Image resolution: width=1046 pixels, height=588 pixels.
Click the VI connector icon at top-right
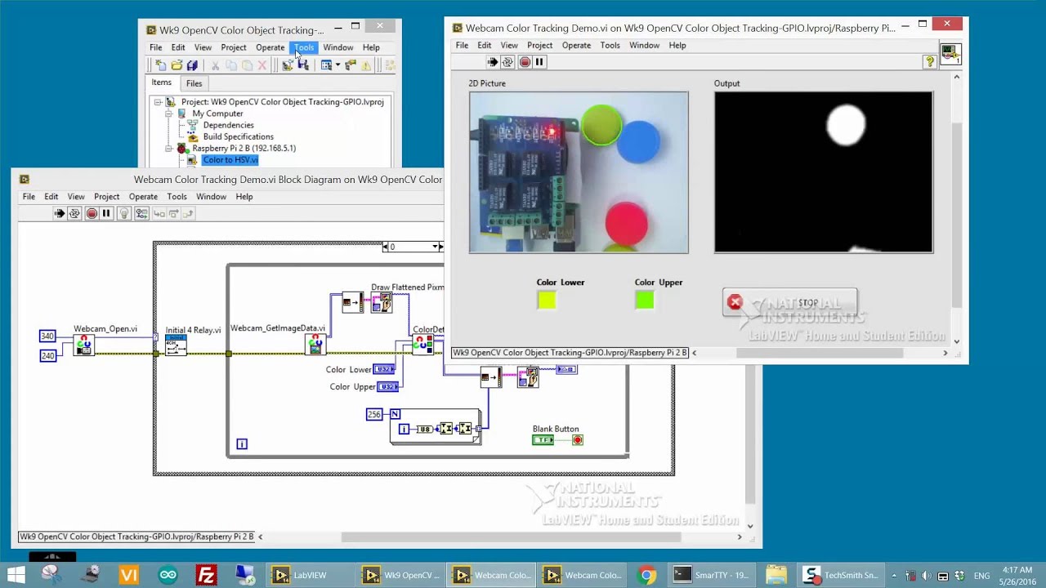click(x=950, y=54)
